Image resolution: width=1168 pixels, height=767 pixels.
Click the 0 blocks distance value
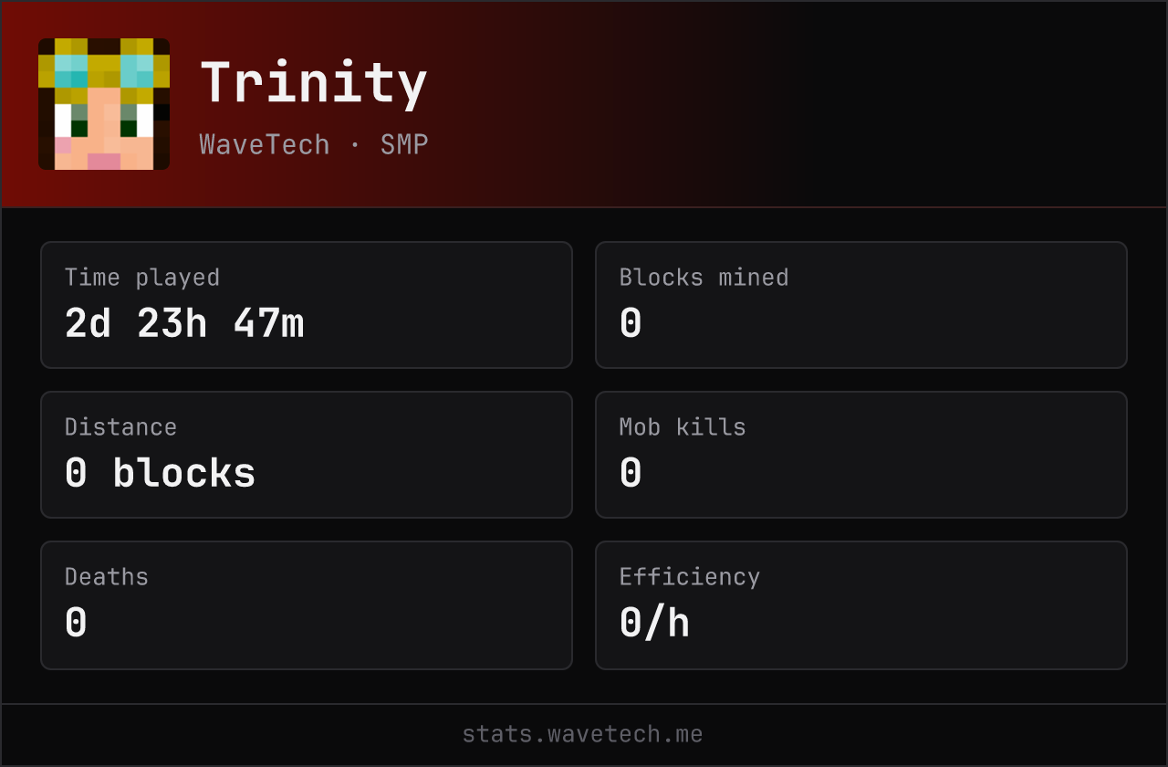(161, 473)
